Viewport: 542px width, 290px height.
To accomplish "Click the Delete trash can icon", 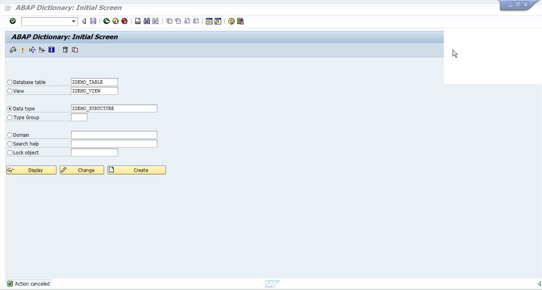I will point(65,50).
